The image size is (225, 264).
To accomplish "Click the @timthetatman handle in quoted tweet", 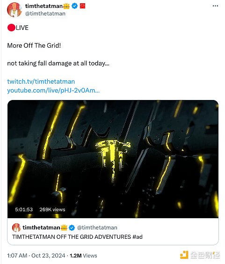I will point(97,228).
